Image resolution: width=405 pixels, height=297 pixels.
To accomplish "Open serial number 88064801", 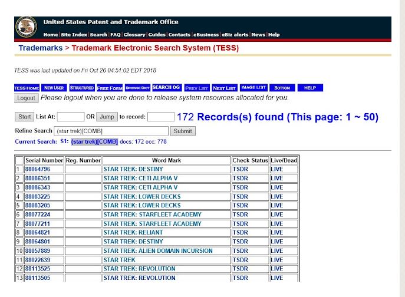I will (38, 242).
